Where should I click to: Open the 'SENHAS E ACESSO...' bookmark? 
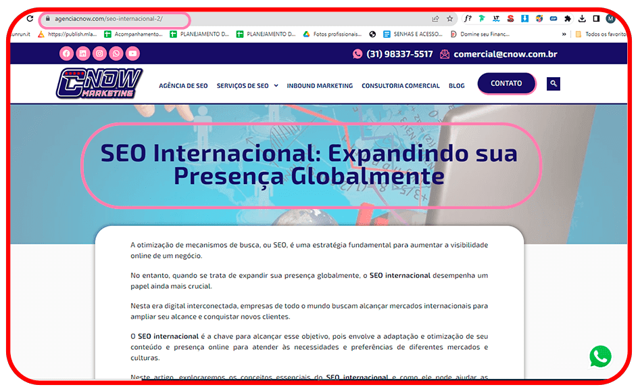[413, 35]
